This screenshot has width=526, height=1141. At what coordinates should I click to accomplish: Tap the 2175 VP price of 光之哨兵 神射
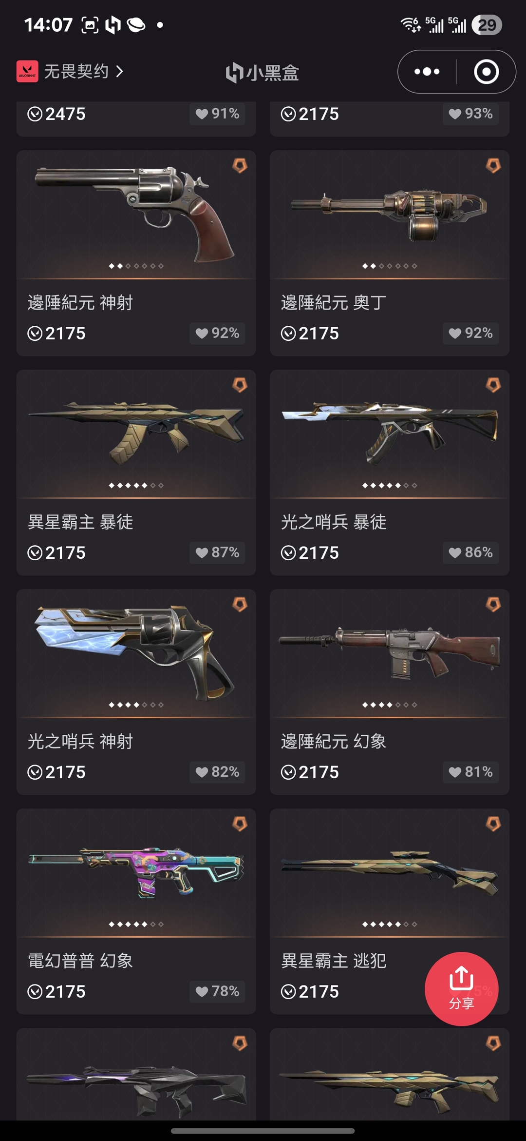(x=56, y=772)
